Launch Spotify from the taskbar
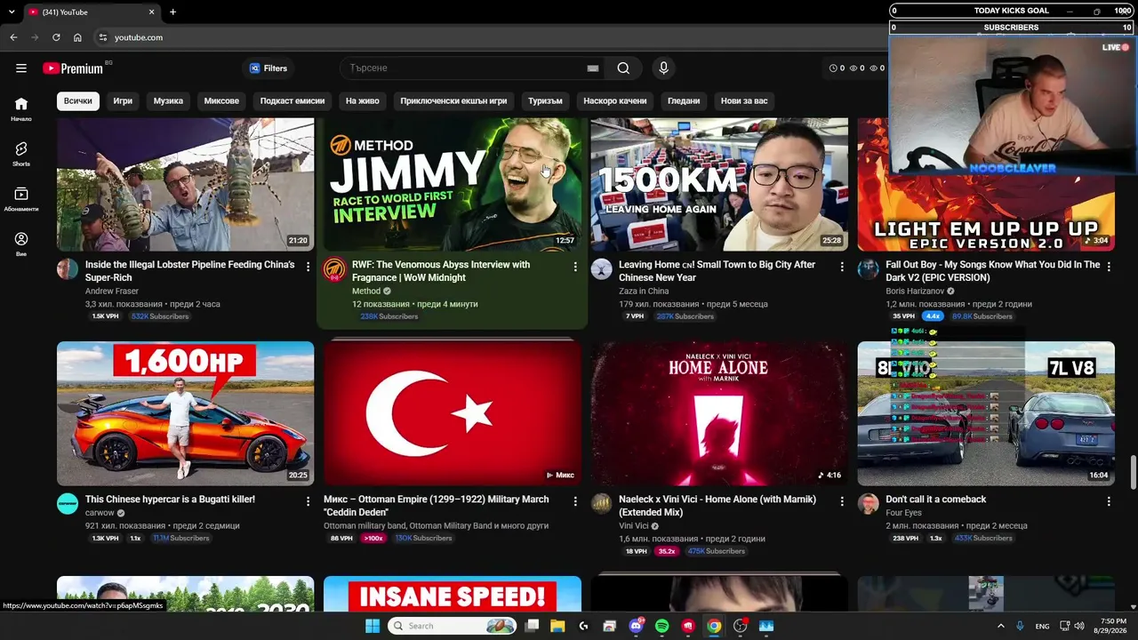Screen dimensions: 1138x640 (x=661, y=626)
